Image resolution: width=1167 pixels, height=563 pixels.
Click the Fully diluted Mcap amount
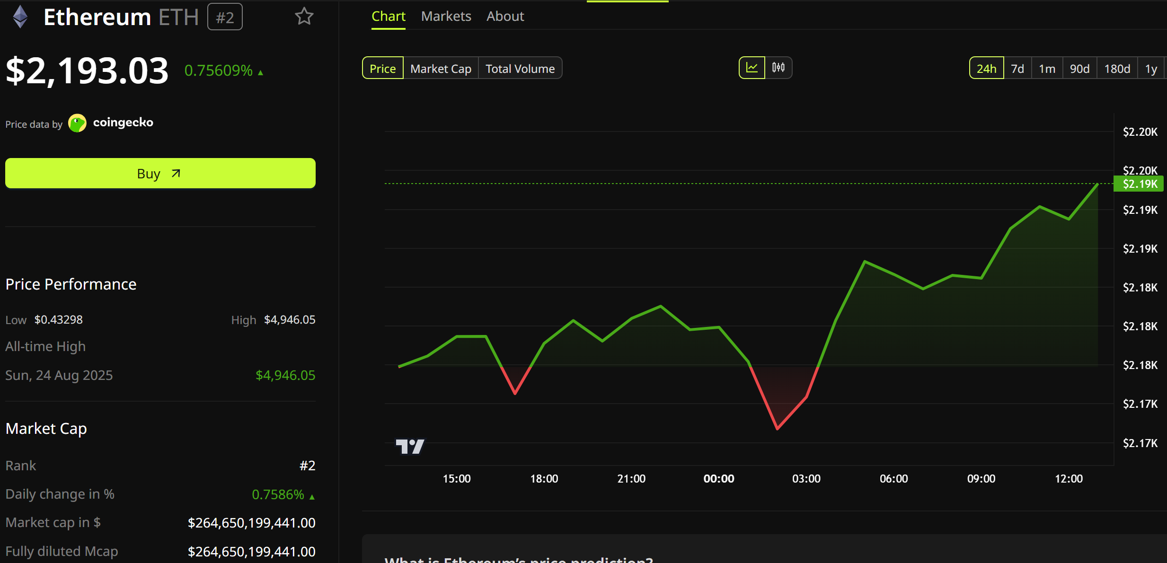[x=252, y=552]
